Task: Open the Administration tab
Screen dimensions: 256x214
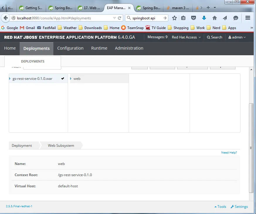Action: point(129,48)
